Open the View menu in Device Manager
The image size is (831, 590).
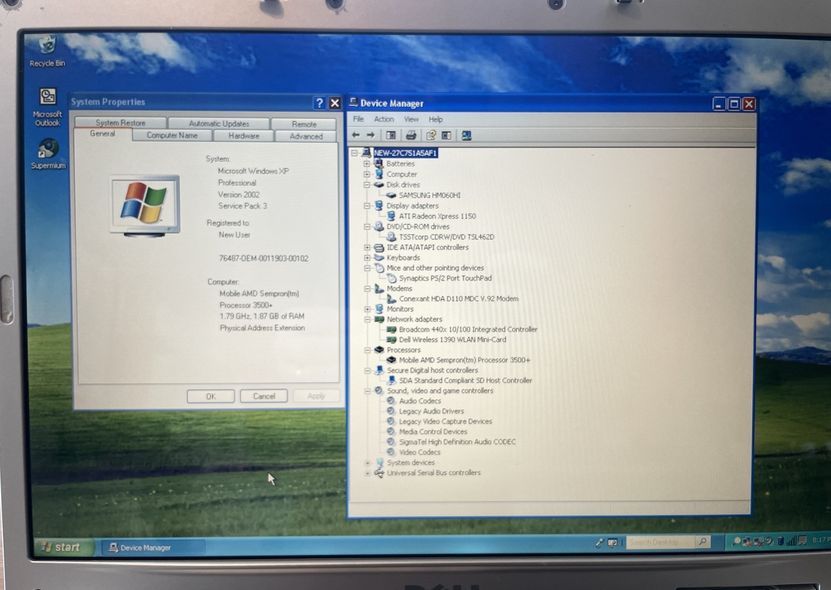(411, 119)
